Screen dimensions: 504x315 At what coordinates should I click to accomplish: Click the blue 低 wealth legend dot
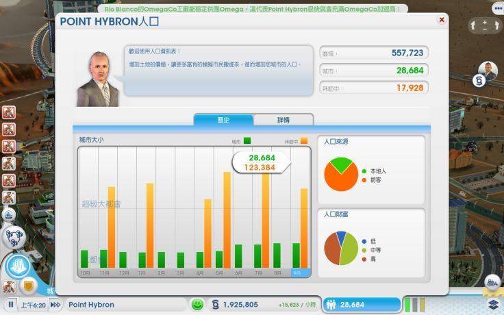(364, 242)
